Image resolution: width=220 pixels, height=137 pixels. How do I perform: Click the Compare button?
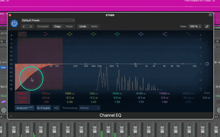[43, 27]
